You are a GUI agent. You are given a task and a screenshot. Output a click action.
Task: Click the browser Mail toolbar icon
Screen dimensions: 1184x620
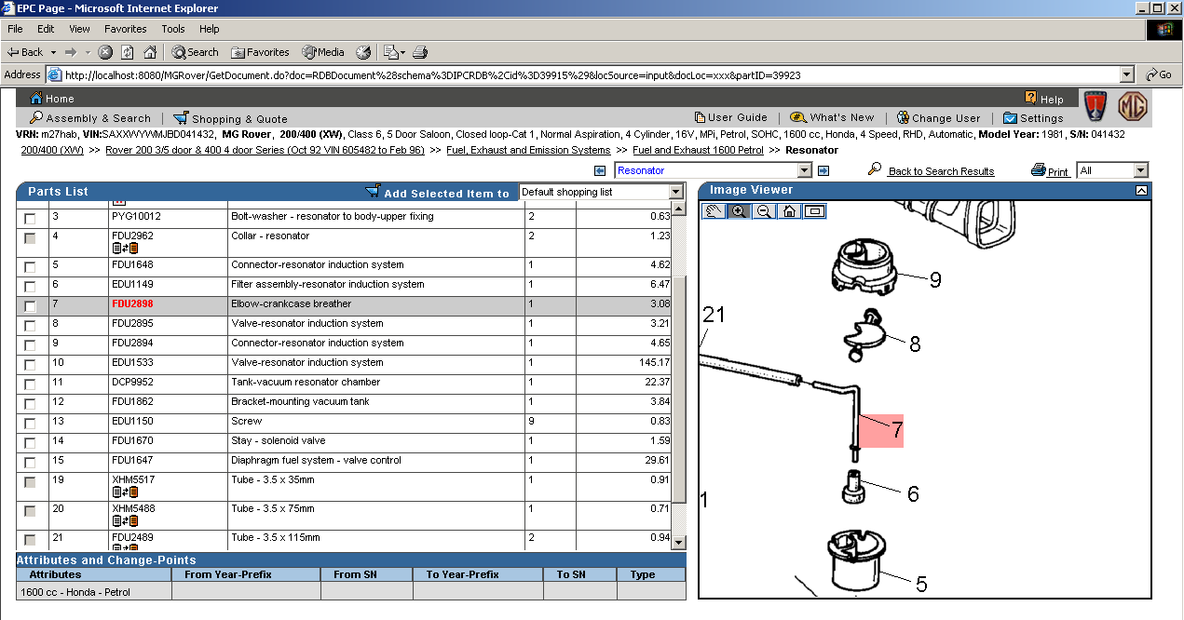coord(389,52)
